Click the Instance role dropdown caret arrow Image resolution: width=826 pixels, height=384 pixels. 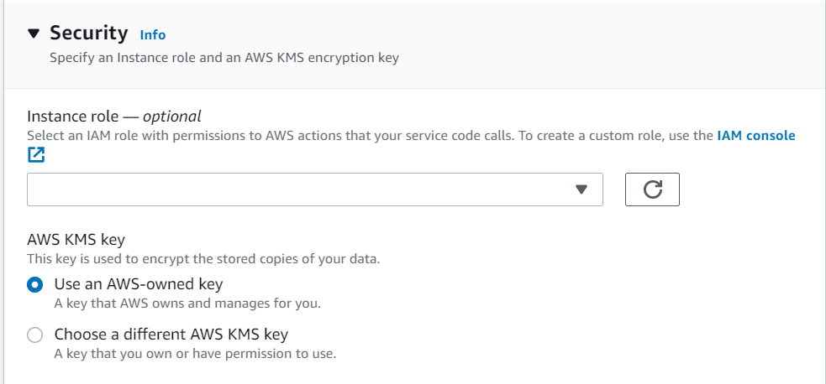point(581,189)
